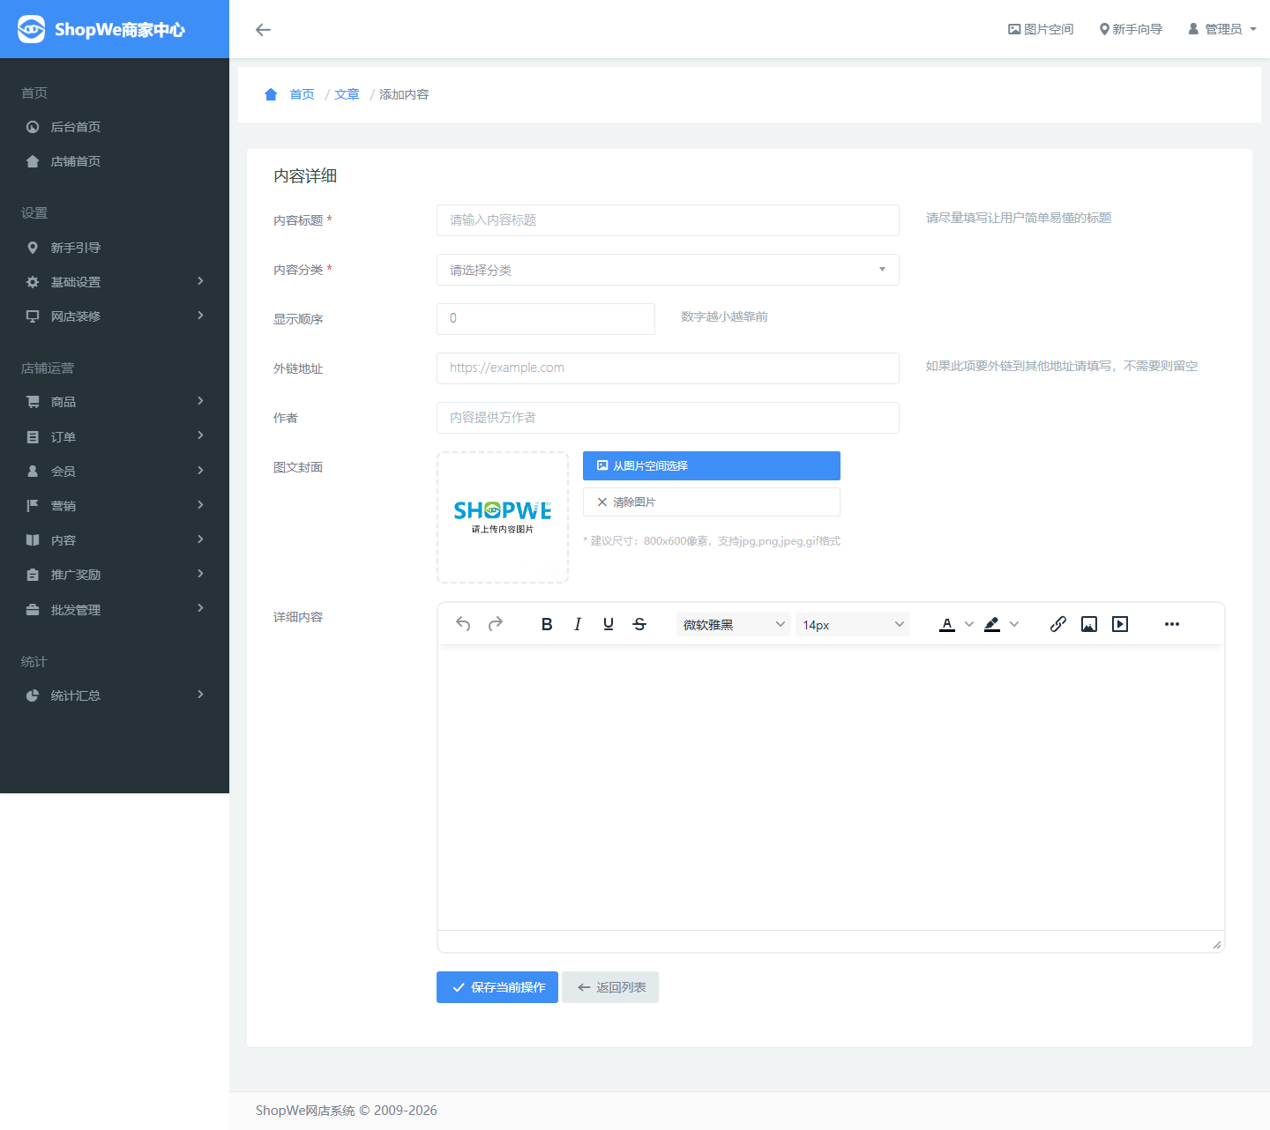Screen dimensions: 1270x1130
Task: Open the 微软雅黑 font family dropdown
Action: click(x=734, y=624)
